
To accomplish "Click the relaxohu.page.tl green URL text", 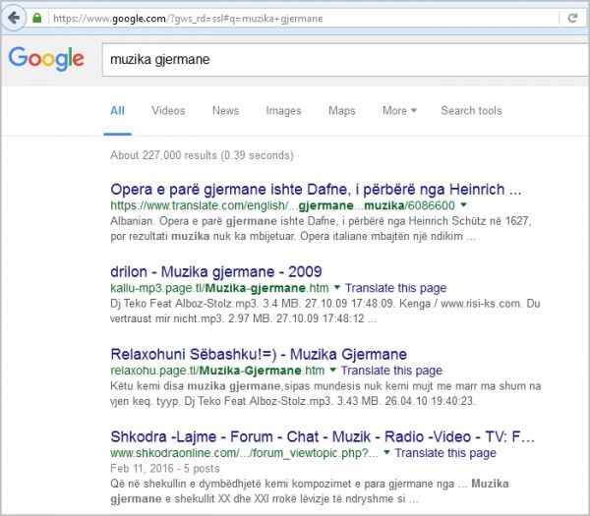I will tap(217, 371).
